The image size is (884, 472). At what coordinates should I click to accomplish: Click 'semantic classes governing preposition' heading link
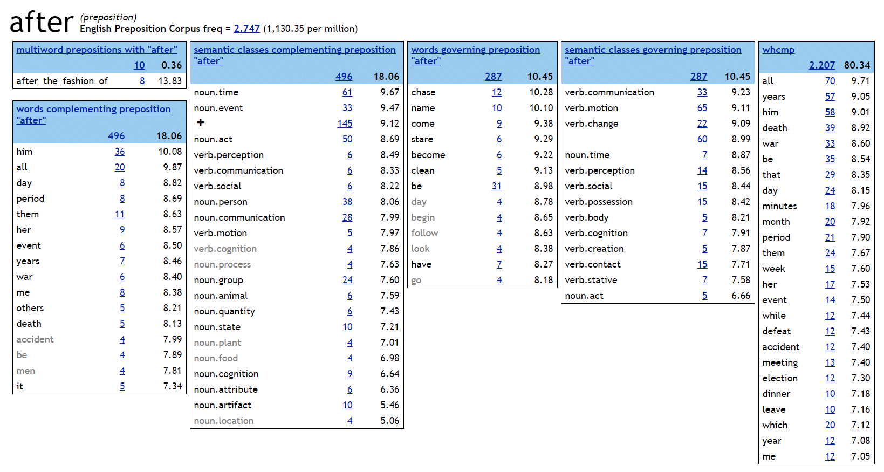[653, 50]
